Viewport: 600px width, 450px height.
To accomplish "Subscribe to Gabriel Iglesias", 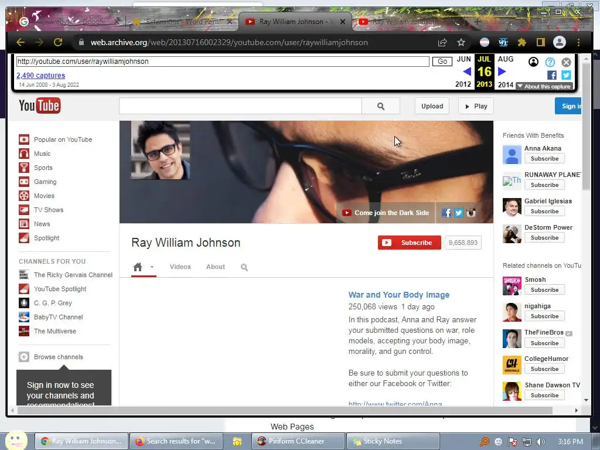I will (544, 211).
